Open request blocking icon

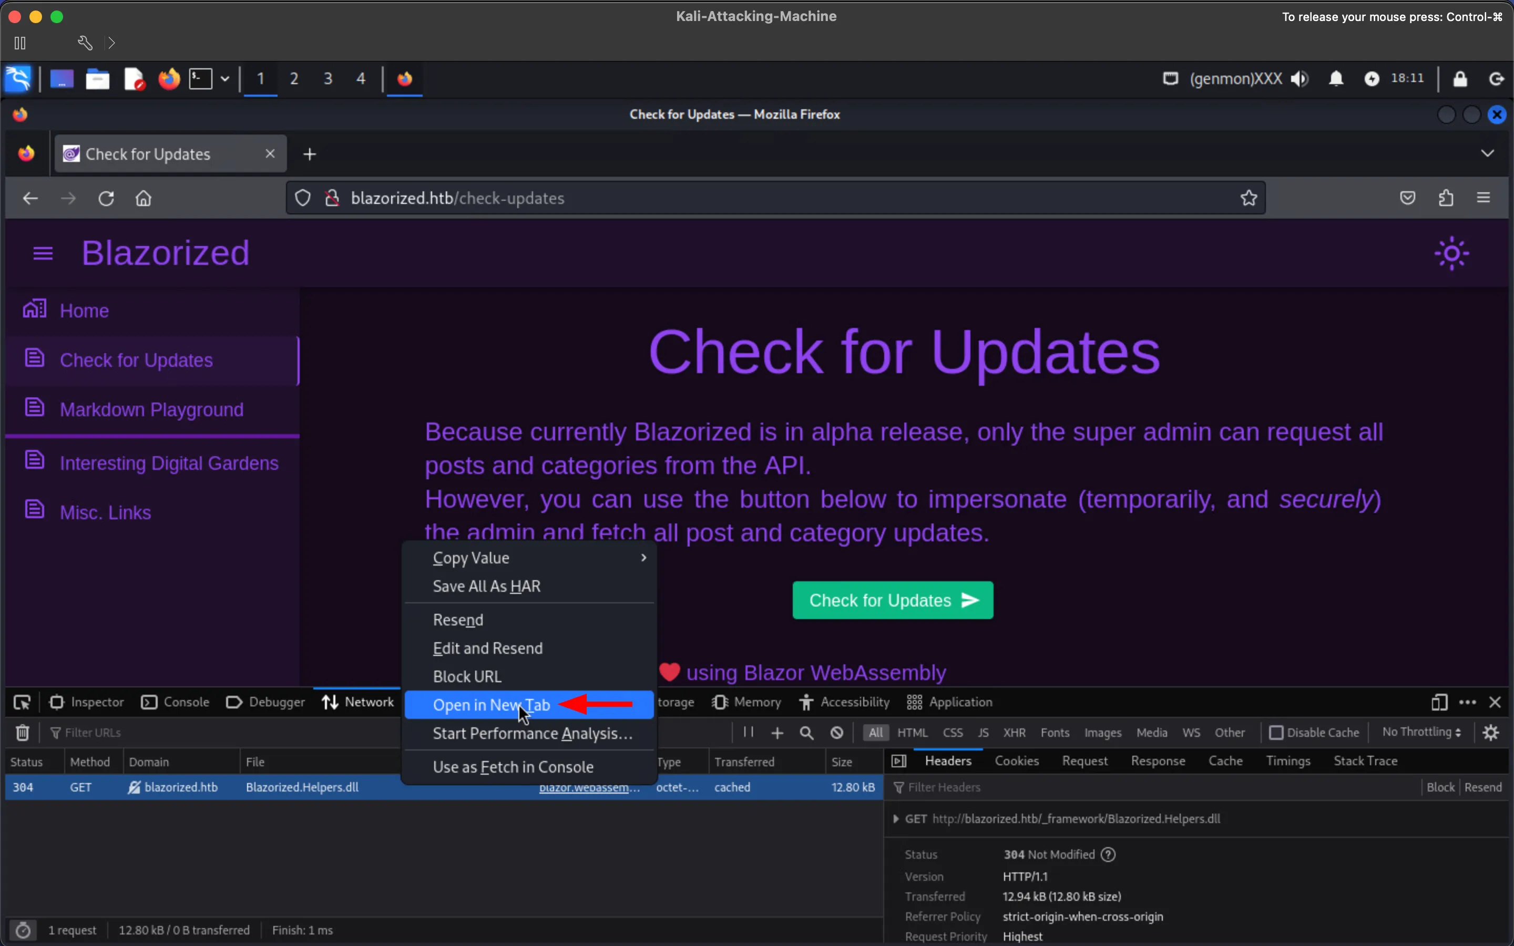[836, 733]
